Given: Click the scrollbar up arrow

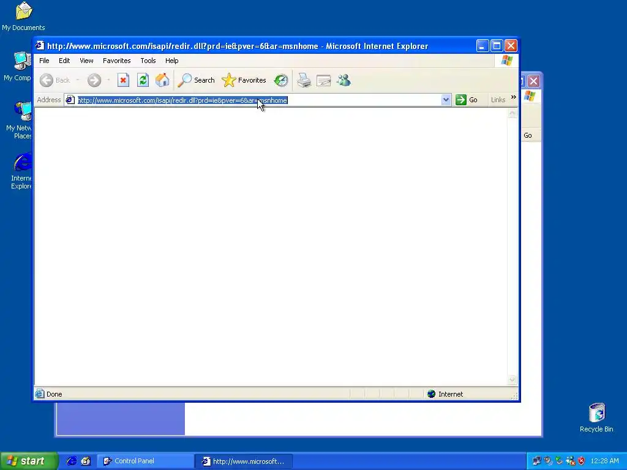Looking at the screenshot, I should 512,114.
